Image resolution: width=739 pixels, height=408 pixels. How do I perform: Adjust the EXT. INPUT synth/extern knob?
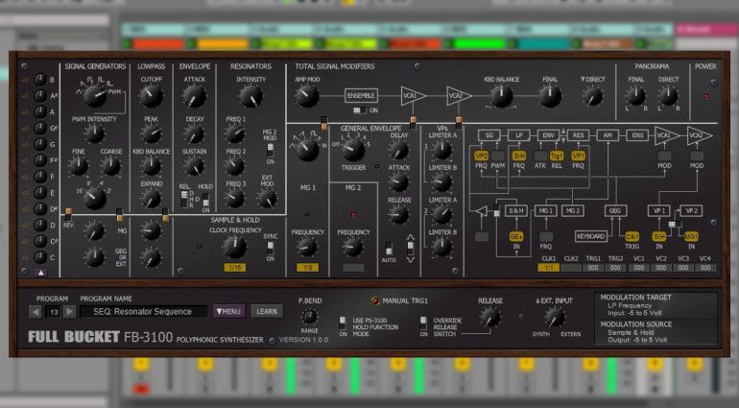[x=555, y=318]
